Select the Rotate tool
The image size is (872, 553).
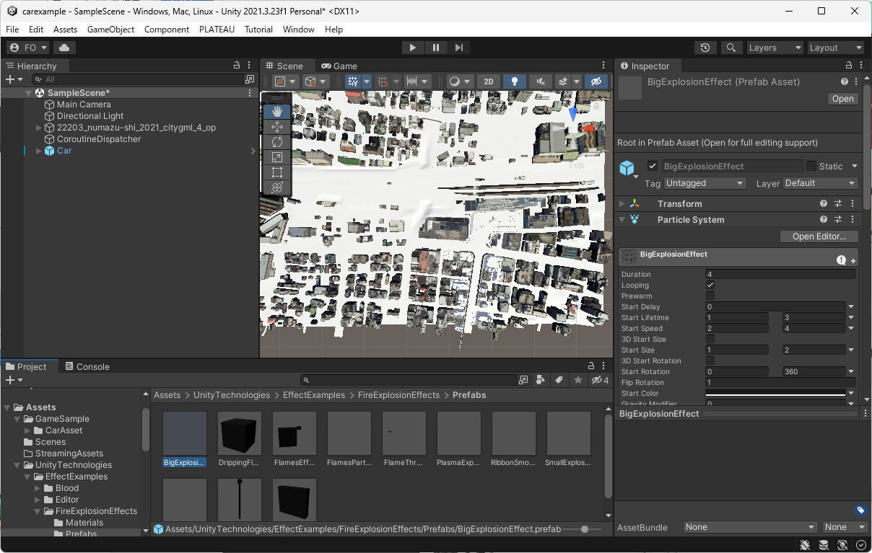[x=277, y=142]
